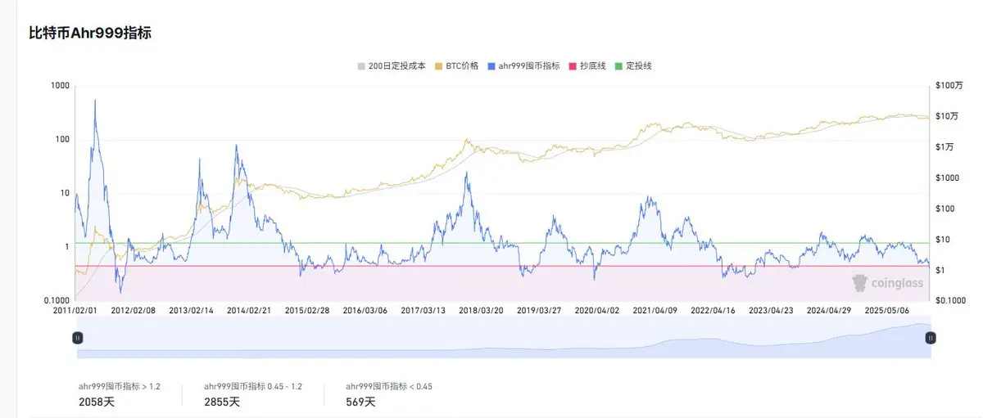Click the $0.1000 right axis value
Screen dimensions: 983x418
[x=950, y=300]
